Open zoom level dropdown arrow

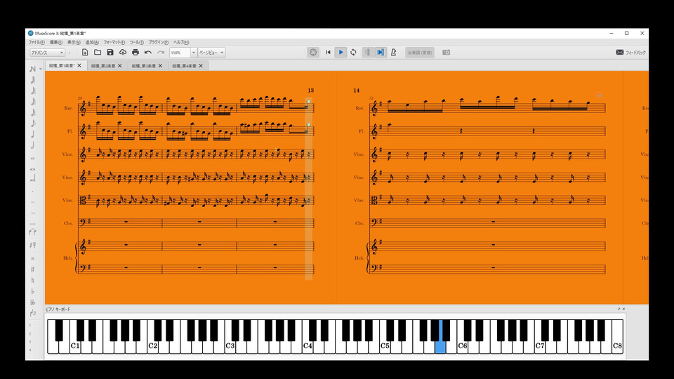[x=194, y=53]
